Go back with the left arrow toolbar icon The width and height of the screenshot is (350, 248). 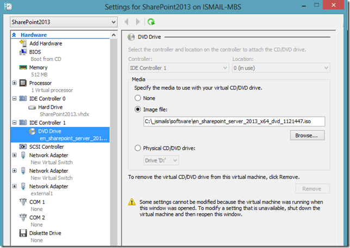click(x=126, y=22)
